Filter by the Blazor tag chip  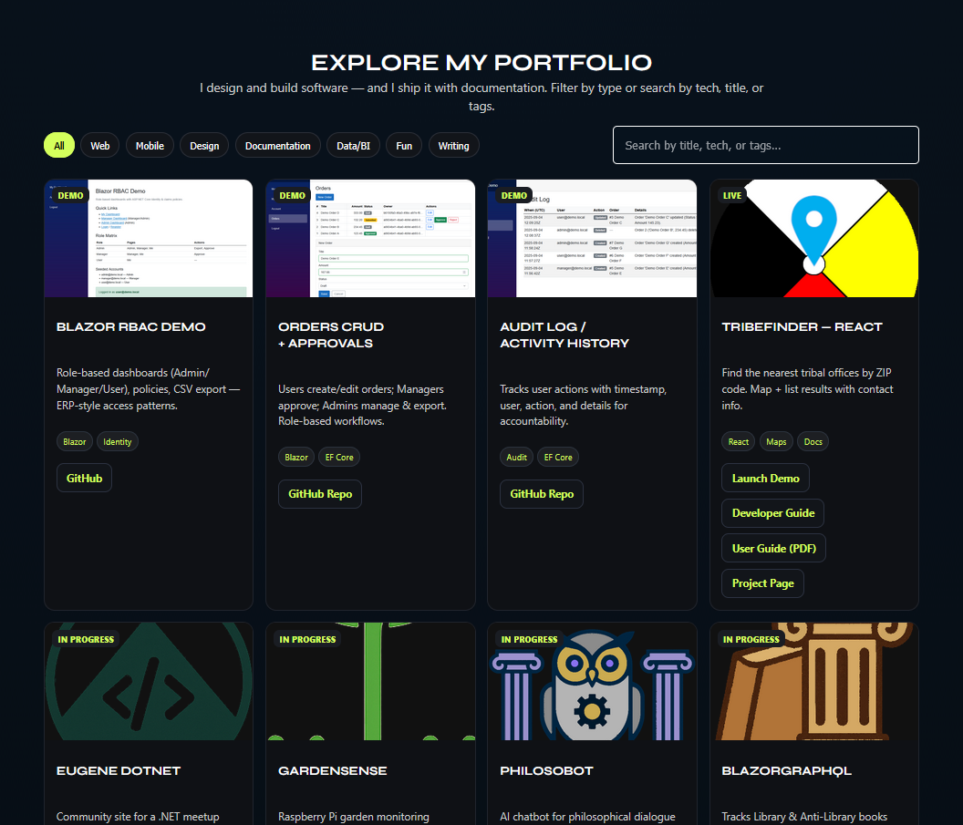click(74, 441)
